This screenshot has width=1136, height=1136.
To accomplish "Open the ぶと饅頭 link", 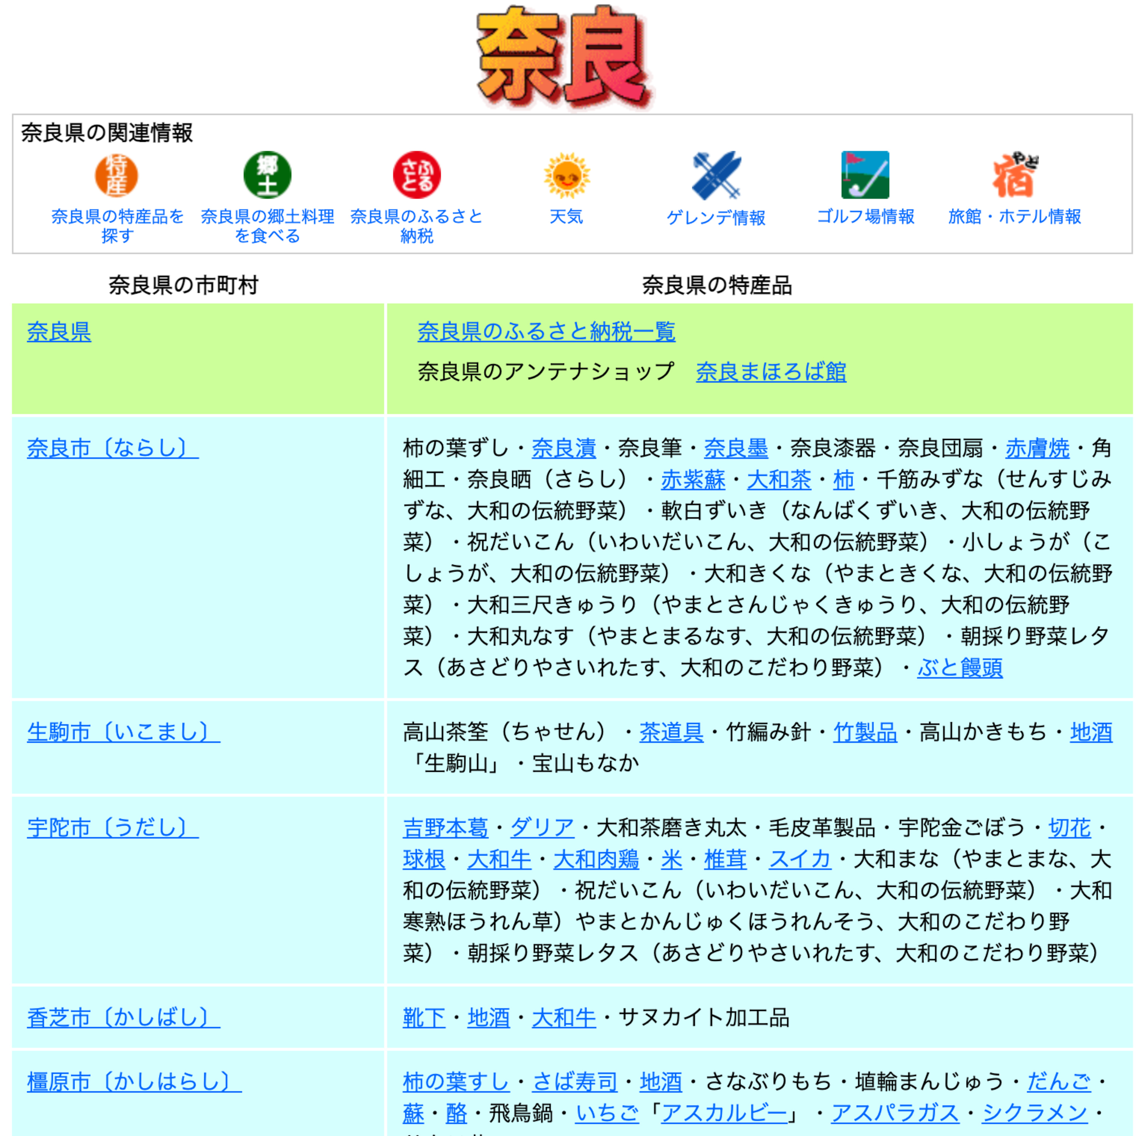I will tap(960, 668).
